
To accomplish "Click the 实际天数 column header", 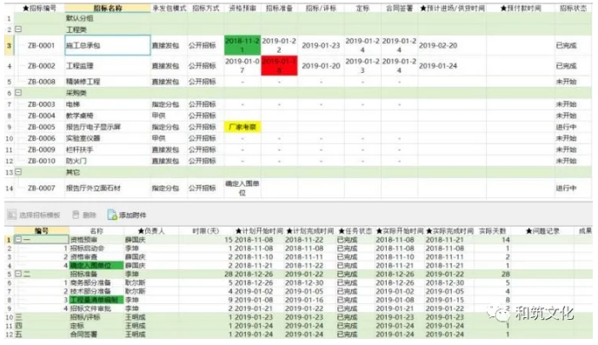I will [492, 231].
